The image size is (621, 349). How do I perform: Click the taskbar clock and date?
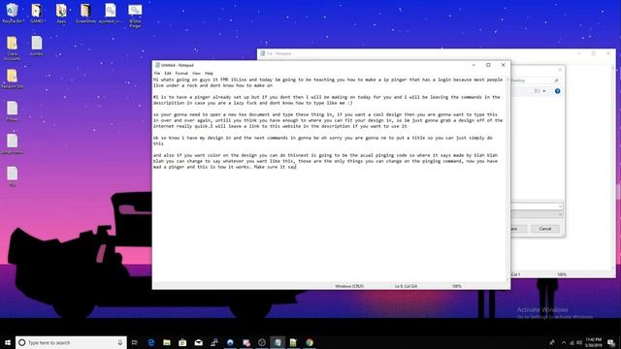point(593,342)
